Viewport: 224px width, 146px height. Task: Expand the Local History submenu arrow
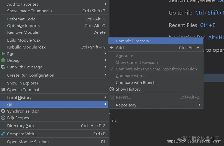(x=105, y=98)
